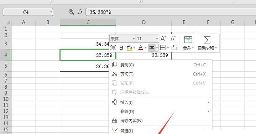Decrease font size with A- icon

173,38
